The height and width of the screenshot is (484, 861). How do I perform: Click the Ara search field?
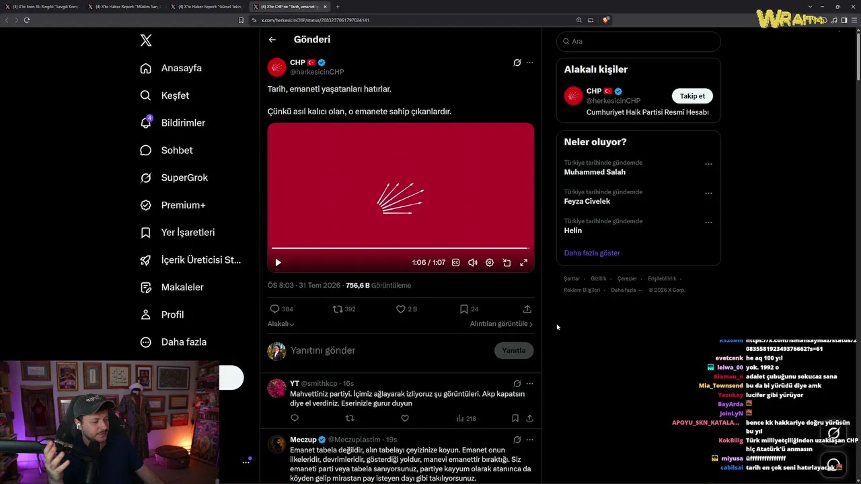pos(638,41)
